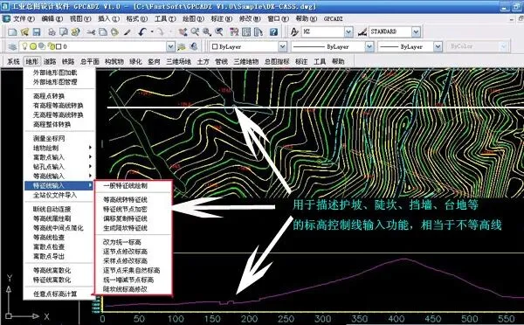Open the Layer Properties Manager icon

click(x=12, y=47)
